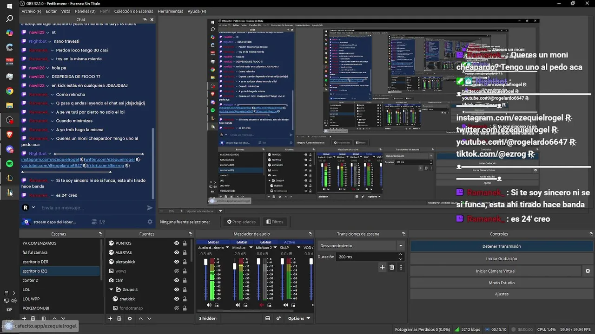Move the selected source up in Fuentes

[140, 319]
